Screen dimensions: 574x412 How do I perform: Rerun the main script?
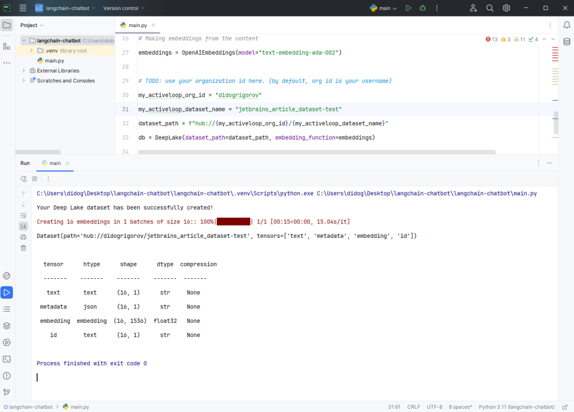coord(23,179)
